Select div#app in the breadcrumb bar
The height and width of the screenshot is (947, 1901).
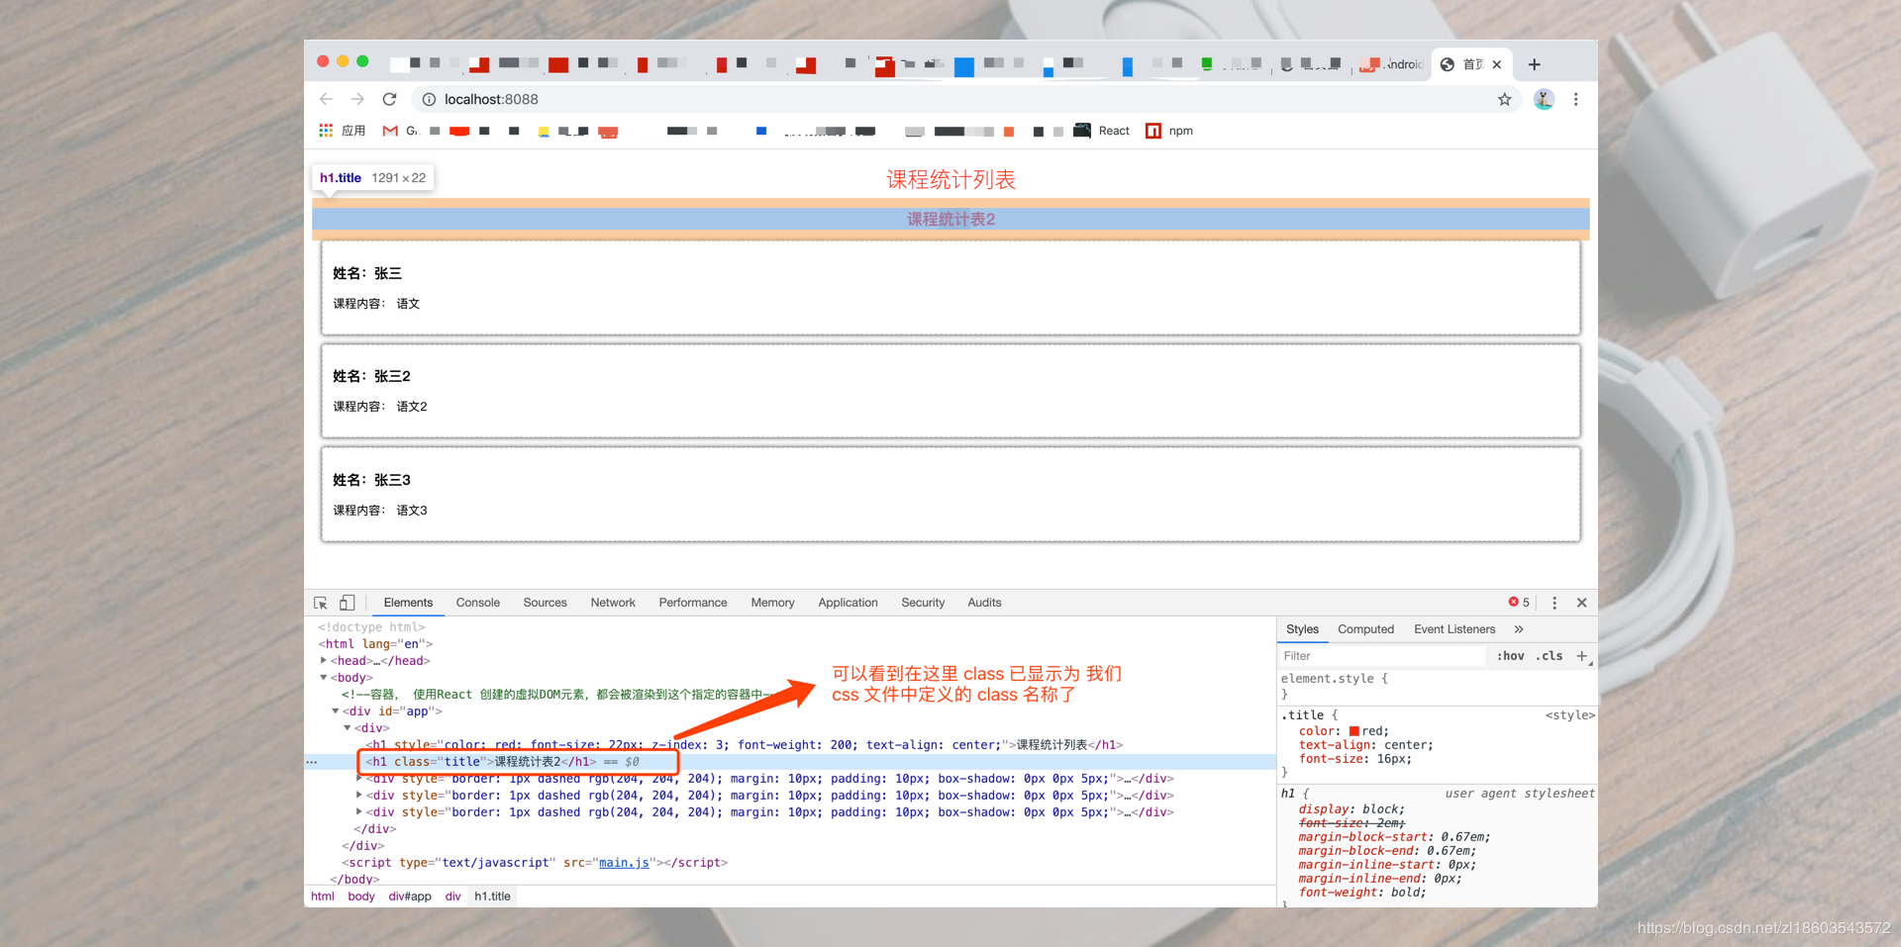click(410, 897)
